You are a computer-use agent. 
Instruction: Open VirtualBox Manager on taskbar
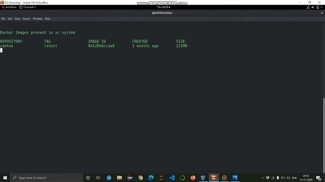click(x=203, y=177)
